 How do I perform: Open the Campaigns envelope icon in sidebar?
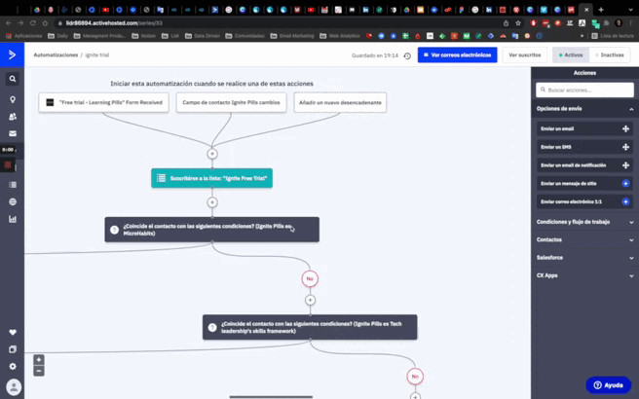click(13, 133)
